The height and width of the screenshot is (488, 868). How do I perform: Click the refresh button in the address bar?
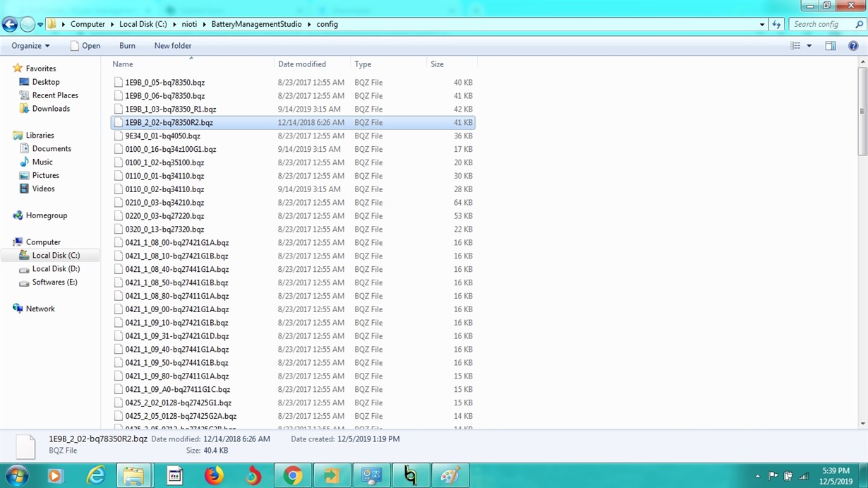tap(777, 24)
